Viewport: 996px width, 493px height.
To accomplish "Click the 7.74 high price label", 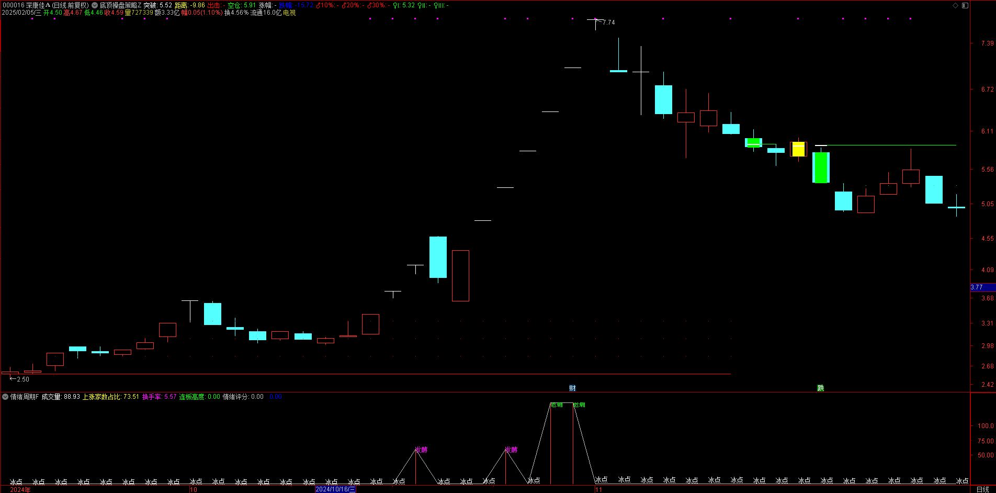I will click(x=609, y=23).
